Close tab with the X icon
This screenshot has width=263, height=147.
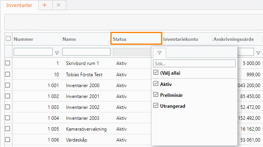click(59, 5)
